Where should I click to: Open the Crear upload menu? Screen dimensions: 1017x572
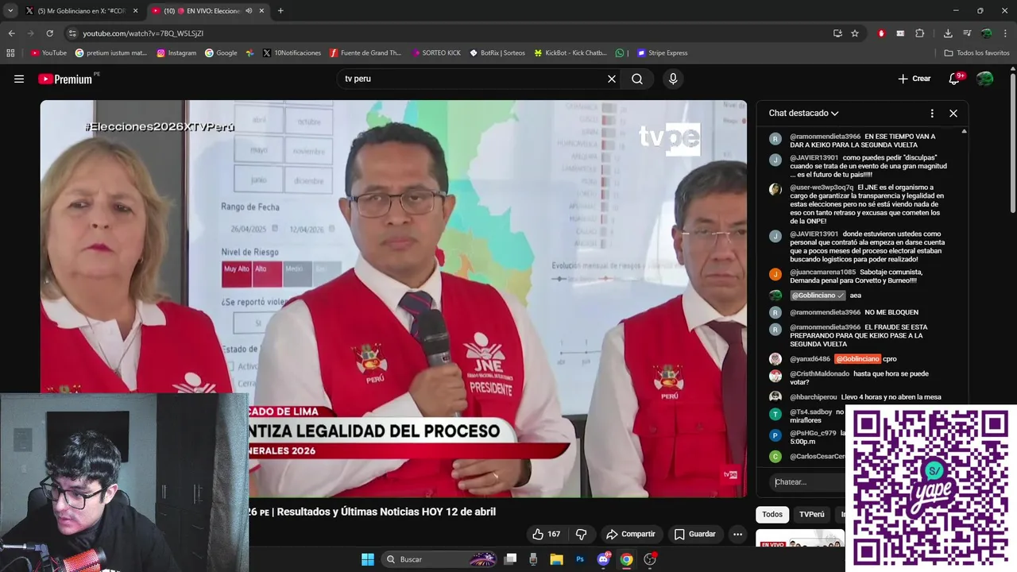pos(914,79)
